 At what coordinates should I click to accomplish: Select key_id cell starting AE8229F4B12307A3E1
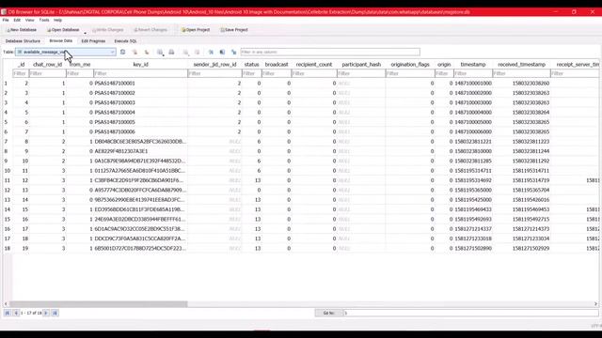pos(140,151)
